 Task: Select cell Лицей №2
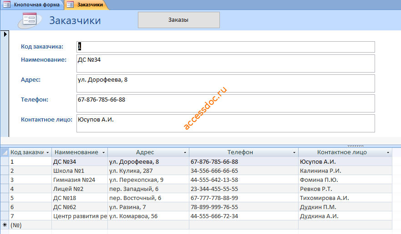tap(80, 189)
